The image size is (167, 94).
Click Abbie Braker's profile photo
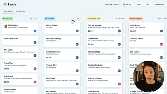[x=5, y=26]
